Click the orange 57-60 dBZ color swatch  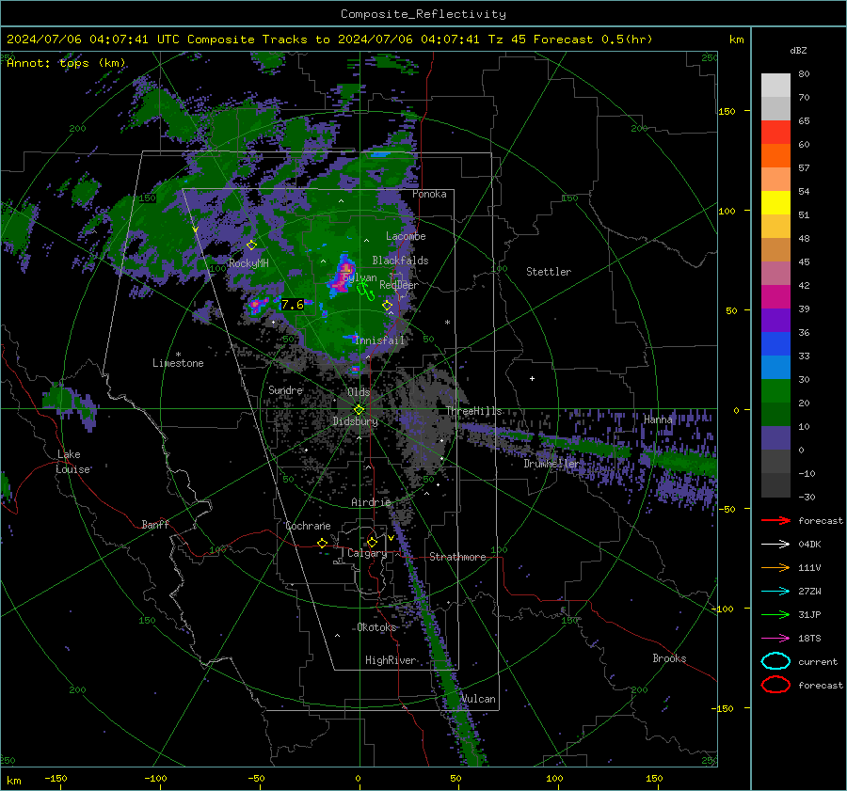pyautogui.click(x=775, y=156)
